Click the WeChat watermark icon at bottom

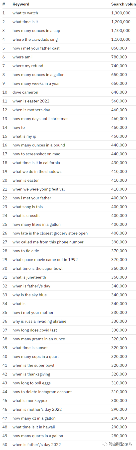[105, 444]
